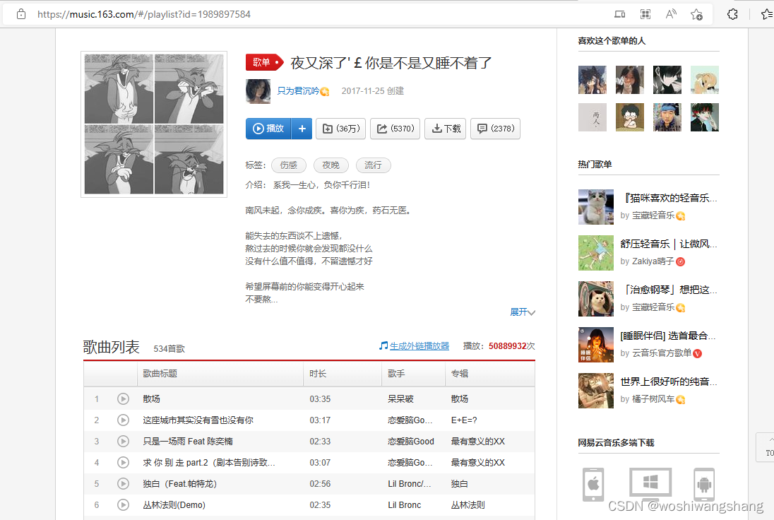The width and height of the screenshot is (774, 520).
Task: Click the lock icon in address bar
Action: pos(21,14)
